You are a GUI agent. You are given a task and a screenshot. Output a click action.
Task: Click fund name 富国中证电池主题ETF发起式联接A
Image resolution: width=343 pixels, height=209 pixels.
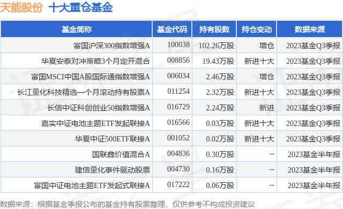pyautogui.click(x=92, y=185)
